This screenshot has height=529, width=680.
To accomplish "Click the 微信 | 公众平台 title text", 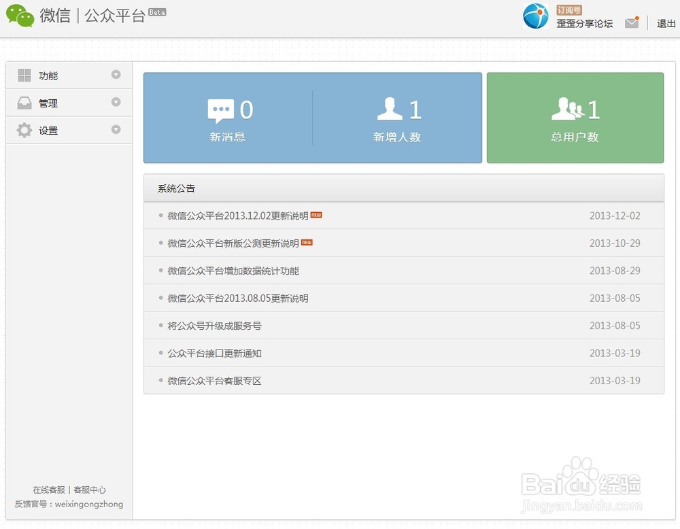I will click(x=92, y=16).
